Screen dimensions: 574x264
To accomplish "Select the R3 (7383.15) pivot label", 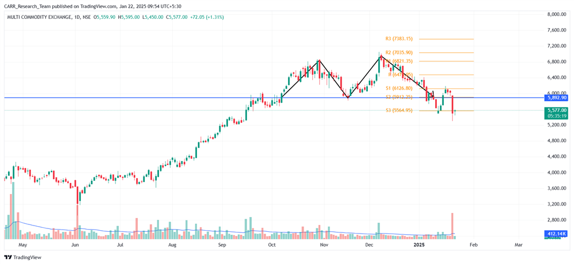I will 400,38.
